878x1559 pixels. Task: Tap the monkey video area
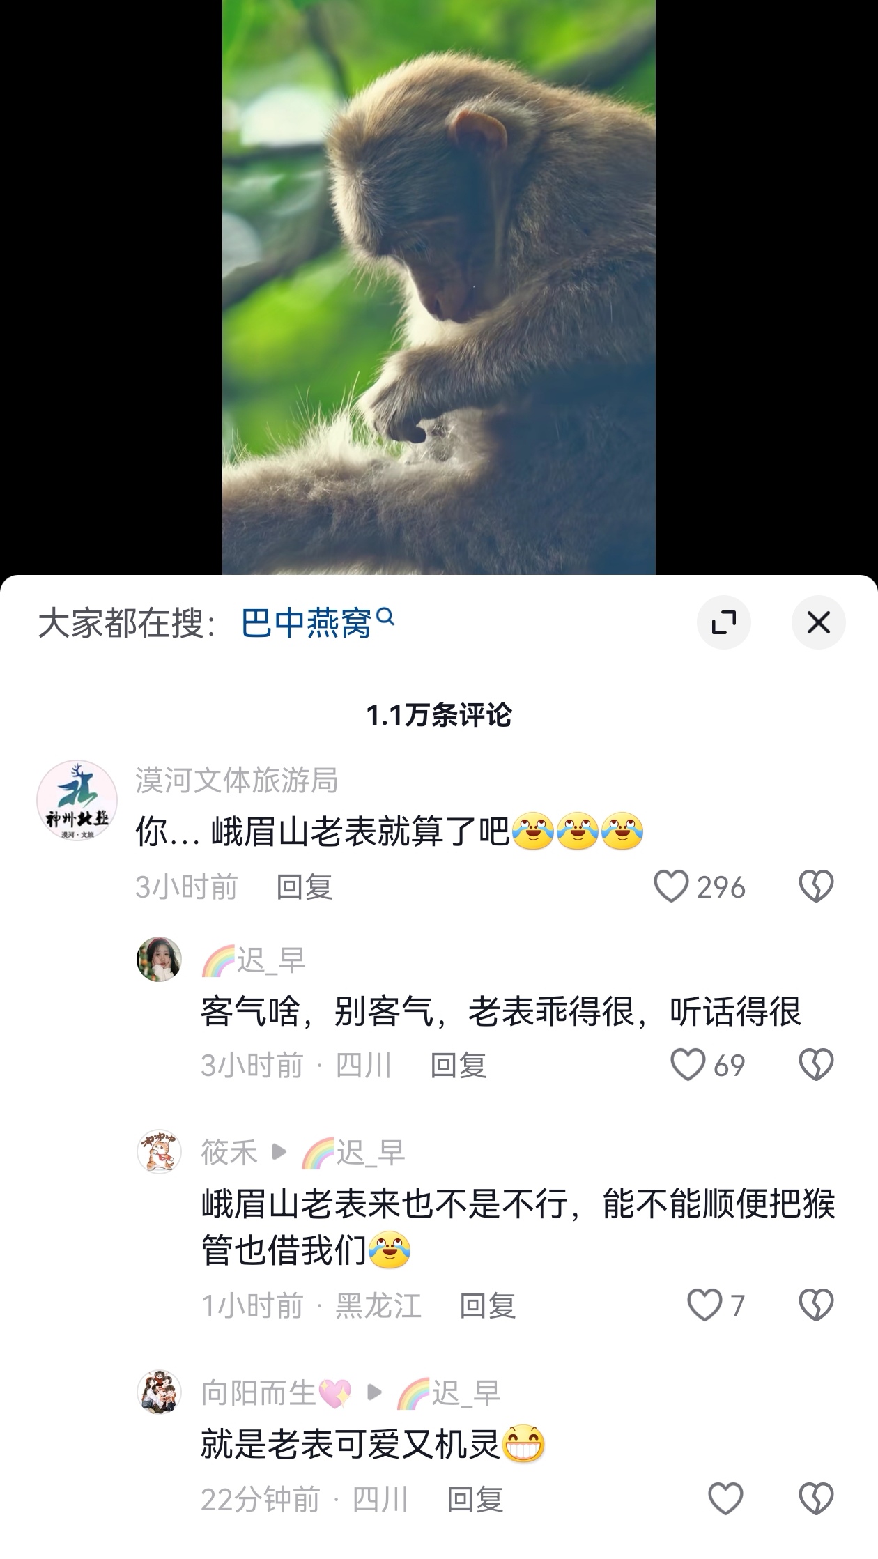[x=439, y=287]
